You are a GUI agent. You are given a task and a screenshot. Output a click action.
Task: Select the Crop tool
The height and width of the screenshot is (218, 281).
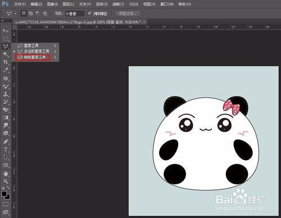pyautogui.click(x=6, y=62)
